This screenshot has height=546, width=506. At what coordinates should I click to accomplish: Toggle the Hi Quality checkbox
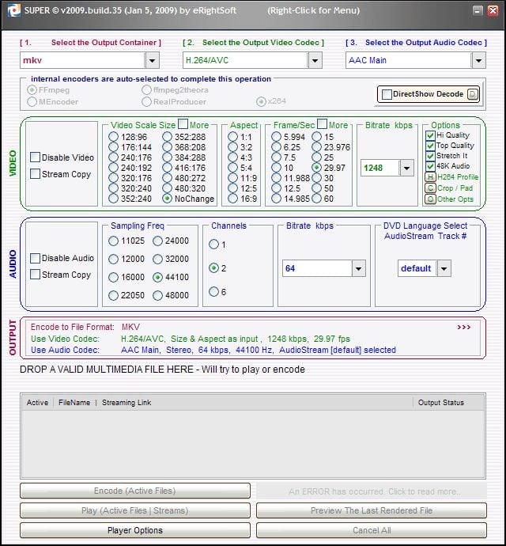click(430, 135)
